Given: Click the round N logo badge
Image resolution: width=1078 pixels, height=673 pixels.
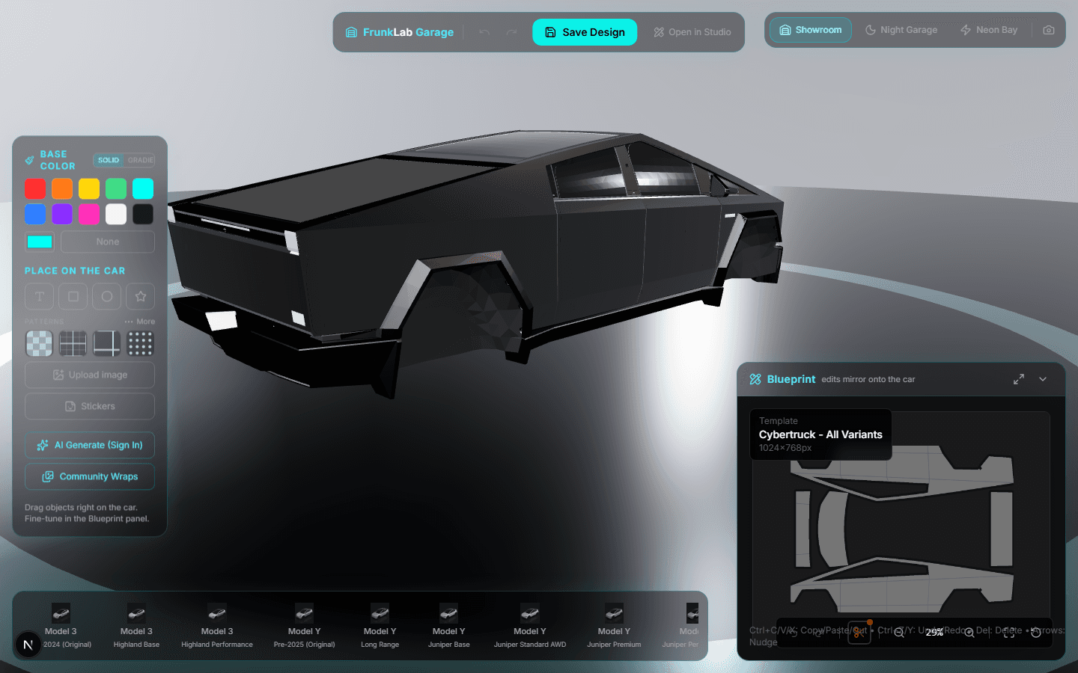Looking at the screenshot, I should (x=28, y=645).
